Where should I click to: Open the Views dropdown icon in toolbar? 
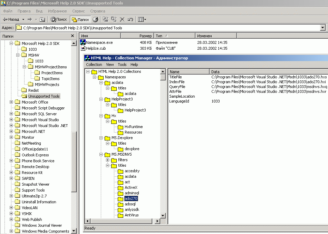point(142,19)
